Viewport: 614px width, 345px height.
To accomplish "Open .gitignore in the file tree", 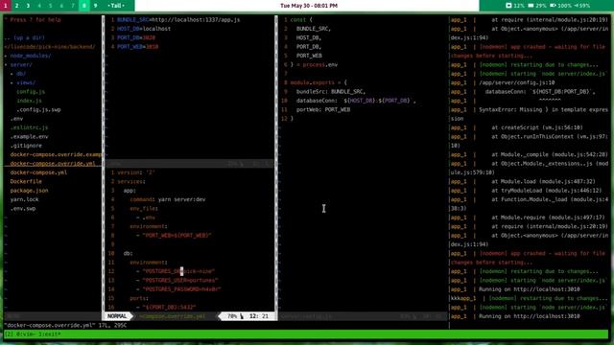I will 26,146.
